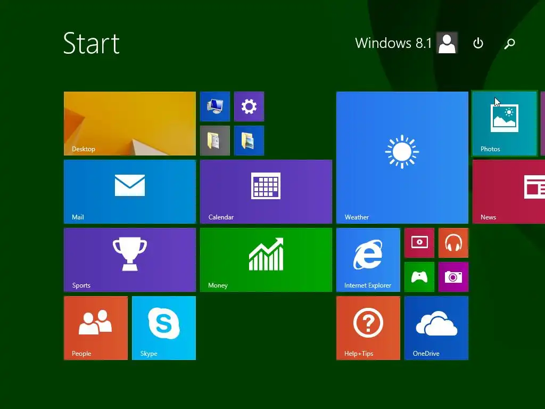
Task: Launch the Money tile
Action: pyautogui.click(x=266, y=260)
